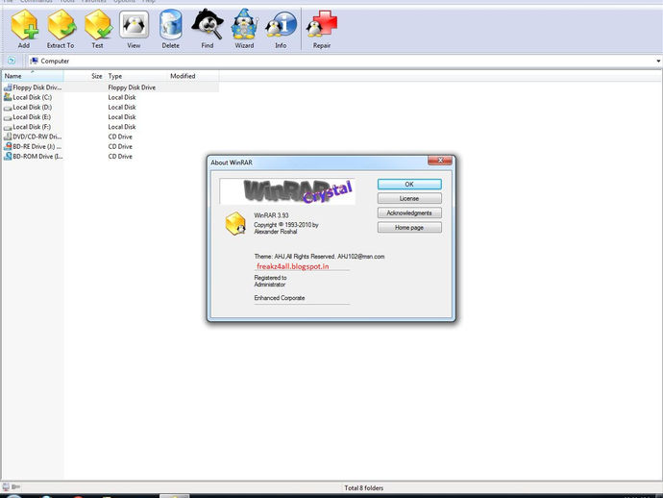Click the Home page button

tap(409, 228)
